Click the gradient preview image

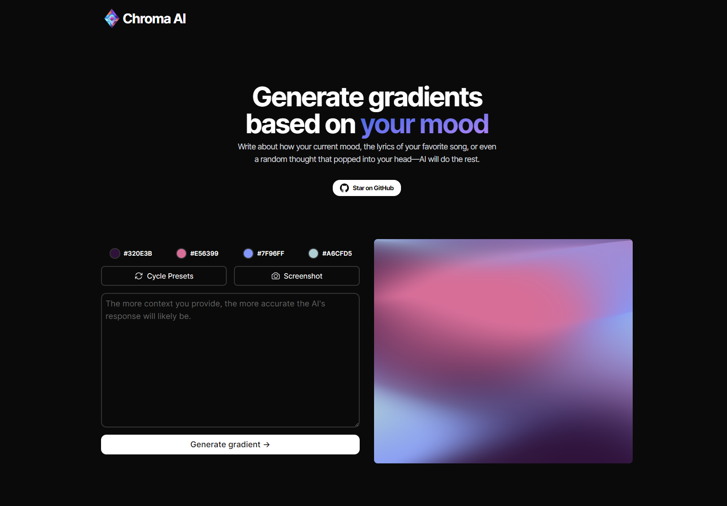(503, 351)
